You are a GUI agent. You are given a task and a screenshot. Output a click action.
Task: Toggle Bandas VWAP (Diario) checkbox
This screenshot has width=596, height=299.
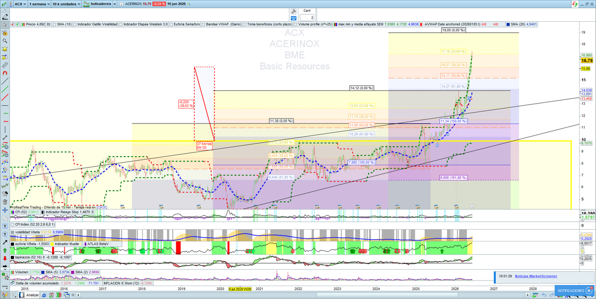pos(203,24)
